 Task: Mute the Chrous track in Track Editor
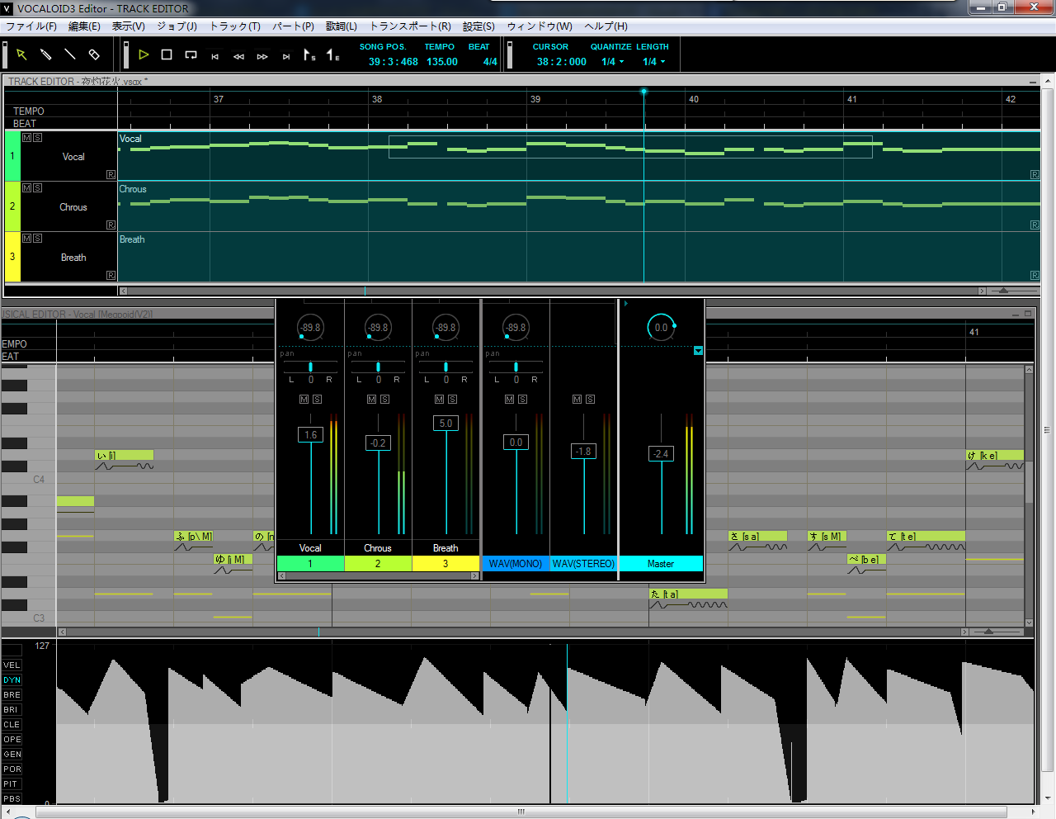coord(27,188)
